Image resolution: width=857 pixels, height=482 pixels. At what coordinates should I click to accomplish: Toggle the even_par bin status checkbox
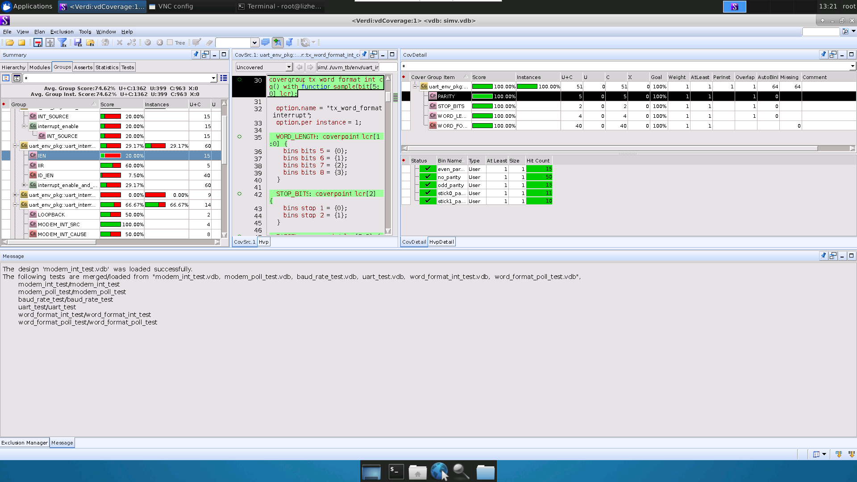pos(428,169)
